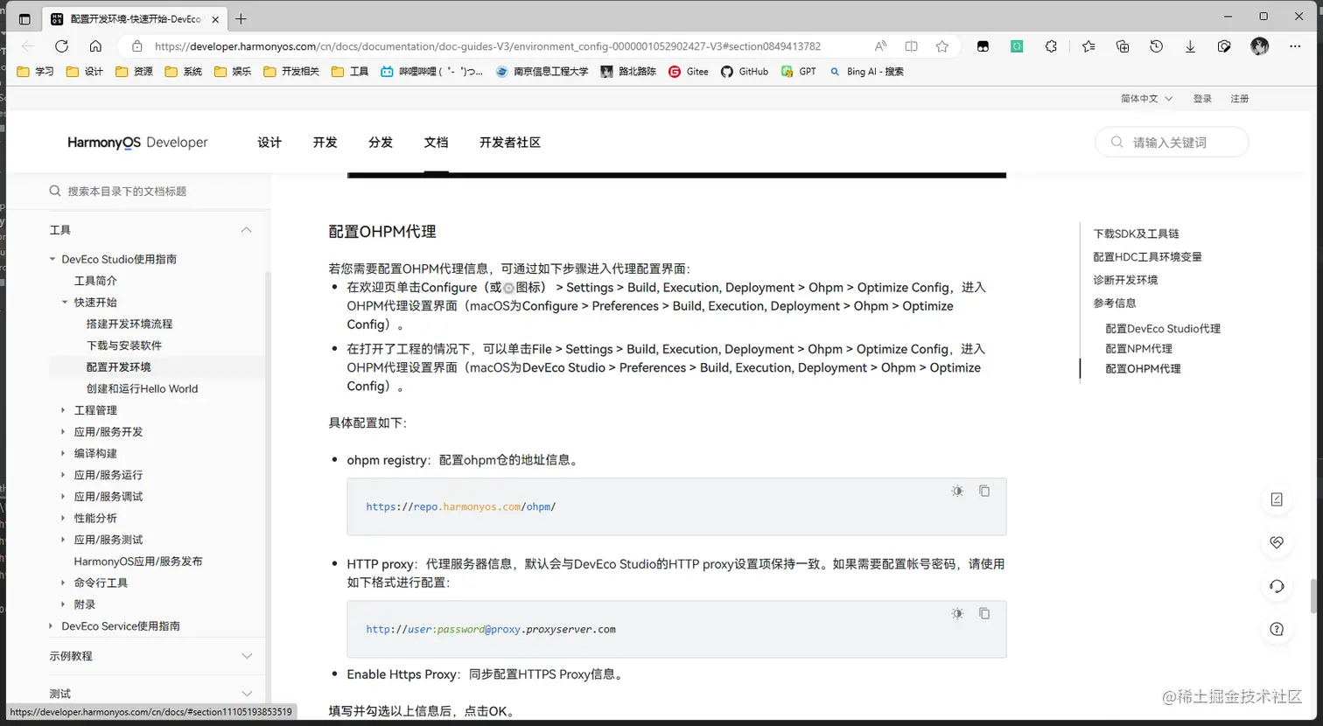
Task: Click the refresh-style floating icon on right
Action: pos(1277,586)
